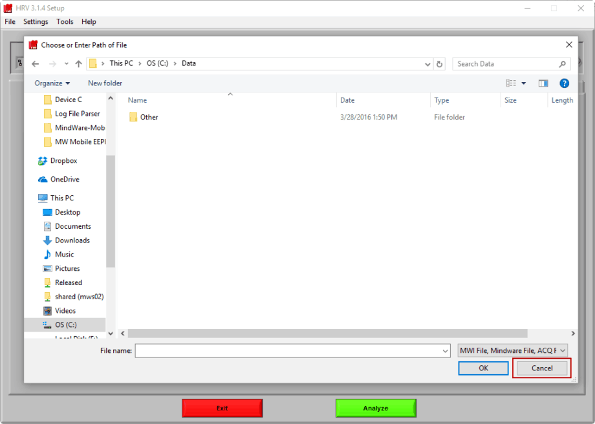Click the back navigation arrow

coord(36,63)
